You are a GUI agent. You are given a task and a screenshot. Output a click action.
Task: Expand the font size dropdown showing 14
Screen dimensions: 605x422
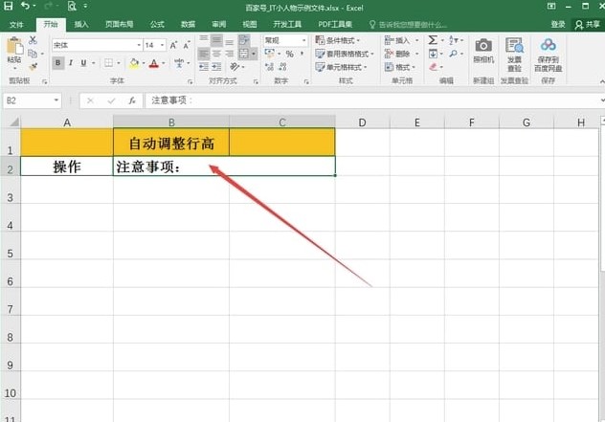tap(161, 45)
